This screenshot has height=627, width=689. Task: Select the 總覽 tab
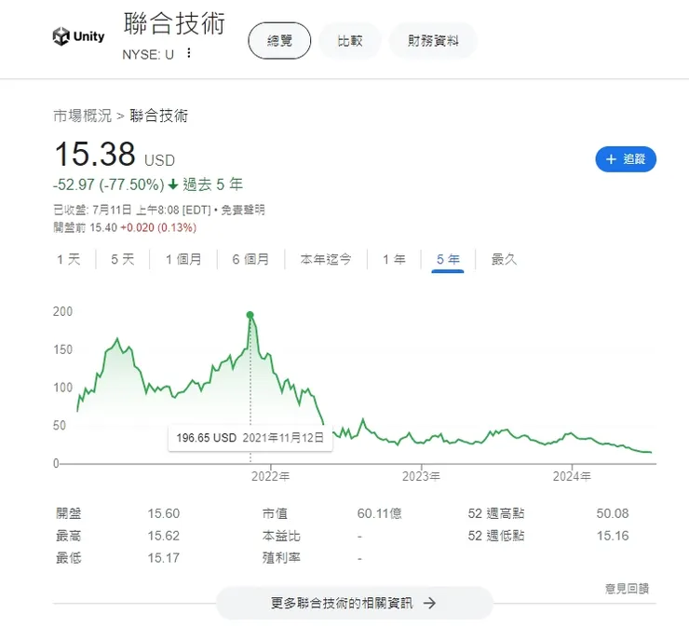(279, 41)
